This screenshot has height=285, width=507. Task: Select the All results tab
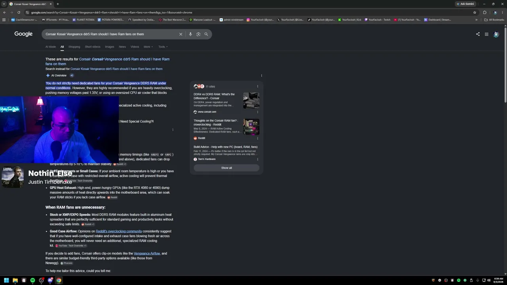click(62, 47)
